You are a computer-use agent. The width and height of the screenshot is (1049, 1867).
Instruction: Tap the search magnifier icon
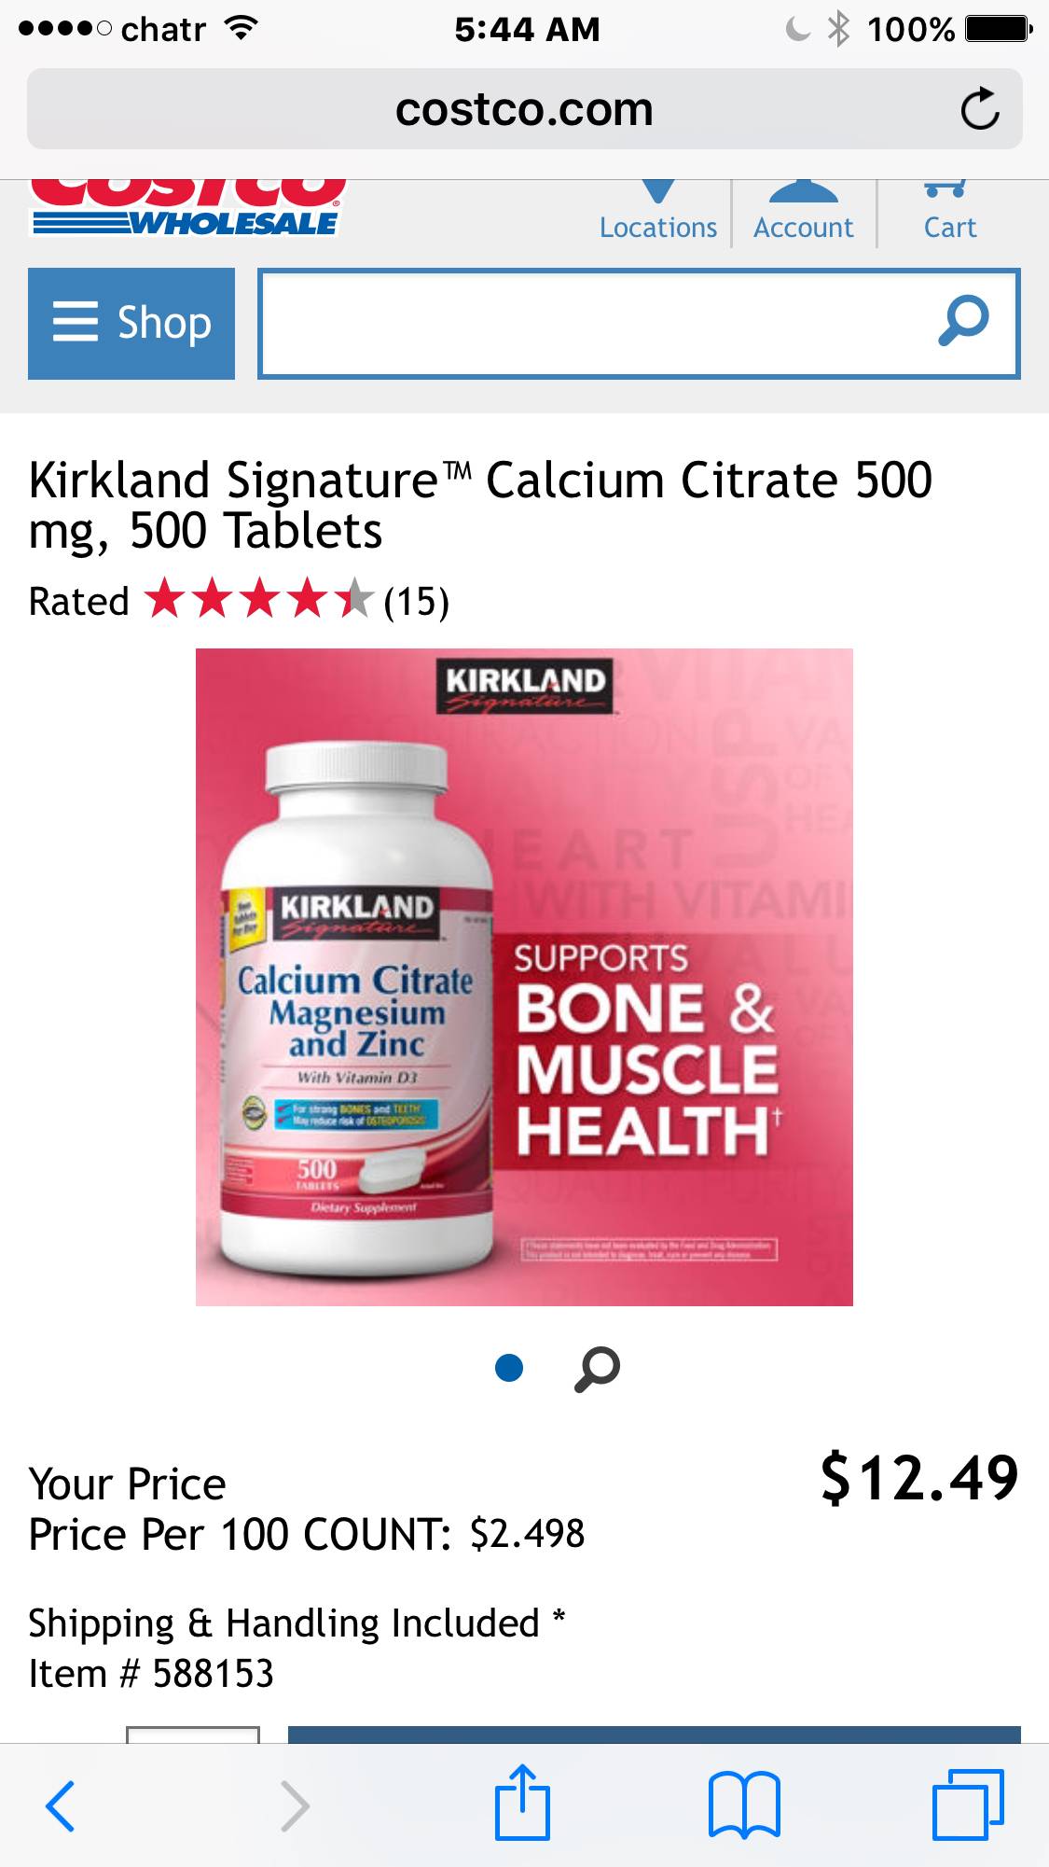click(x=963, y=322)
